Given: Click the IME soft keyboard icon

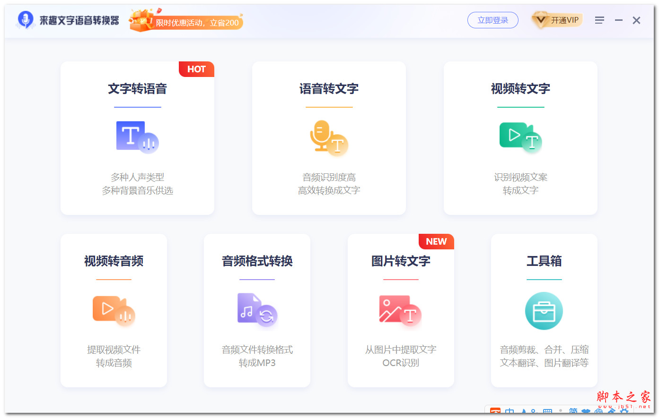Looking at the screenshot, I should click(x=547, y=411).
